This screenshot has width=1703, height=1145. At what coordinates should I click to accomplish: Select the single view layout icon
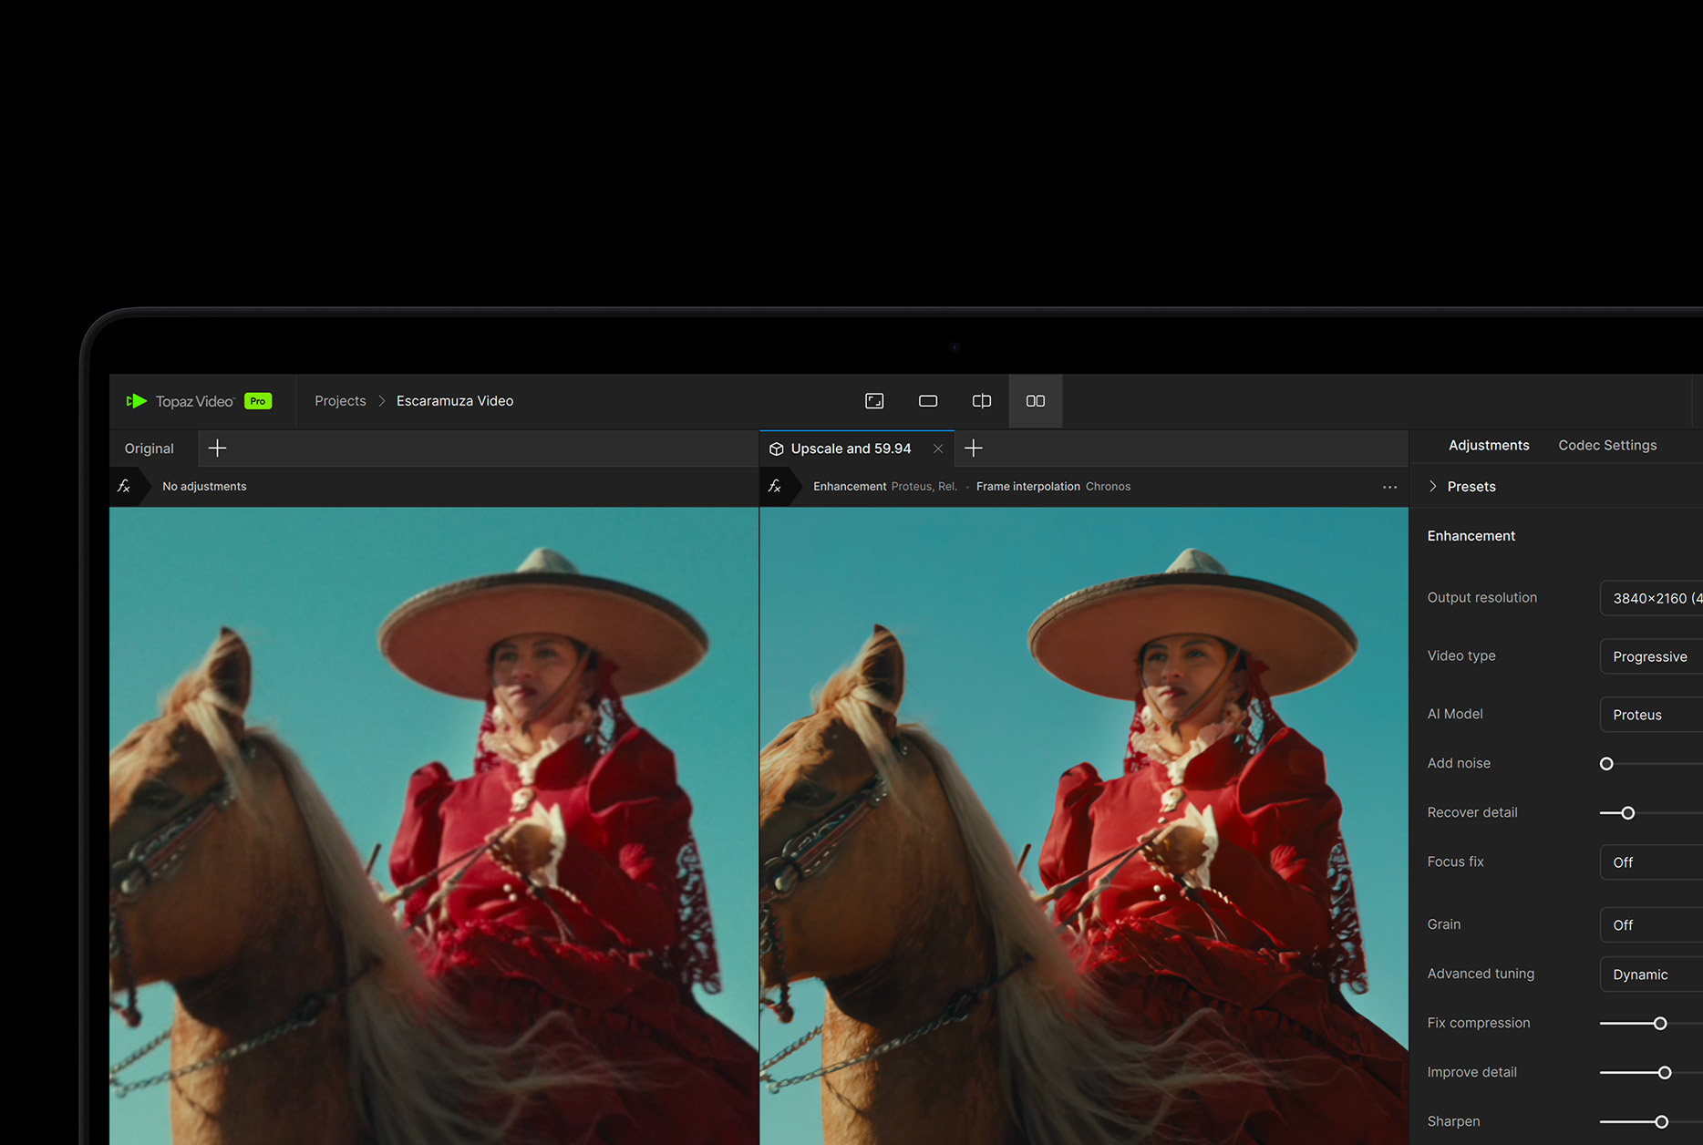click(x=928, y=401)
